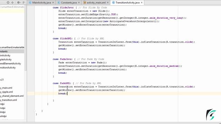The image size is (221, 124).
Task: Click the 'case SlideXML:' line
Action: point(78,39)
